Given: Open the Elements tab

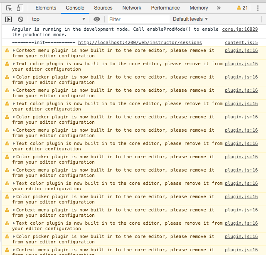Looking at the screenshot, I should 46,8.
